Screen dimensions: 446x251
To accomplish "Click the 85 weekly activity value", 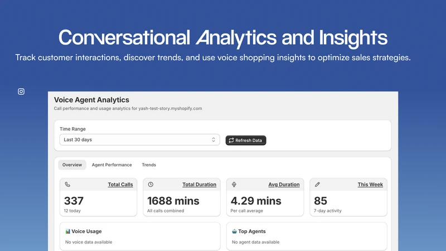I will 321,201.
